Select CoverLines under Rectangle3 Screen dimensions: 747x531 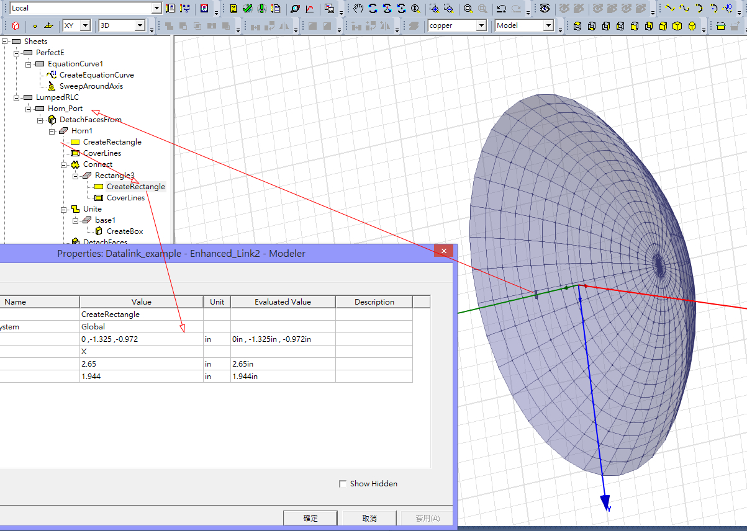pos(126,198)
